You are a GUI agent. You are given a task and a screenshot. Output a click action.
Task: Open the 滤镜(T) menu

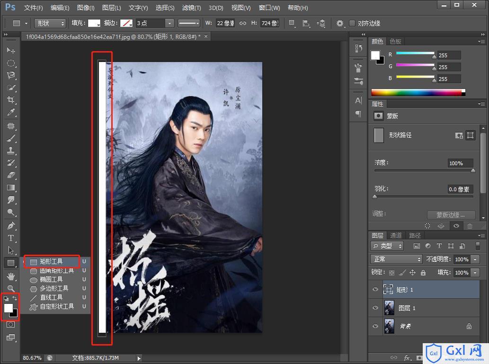[192, 8]
